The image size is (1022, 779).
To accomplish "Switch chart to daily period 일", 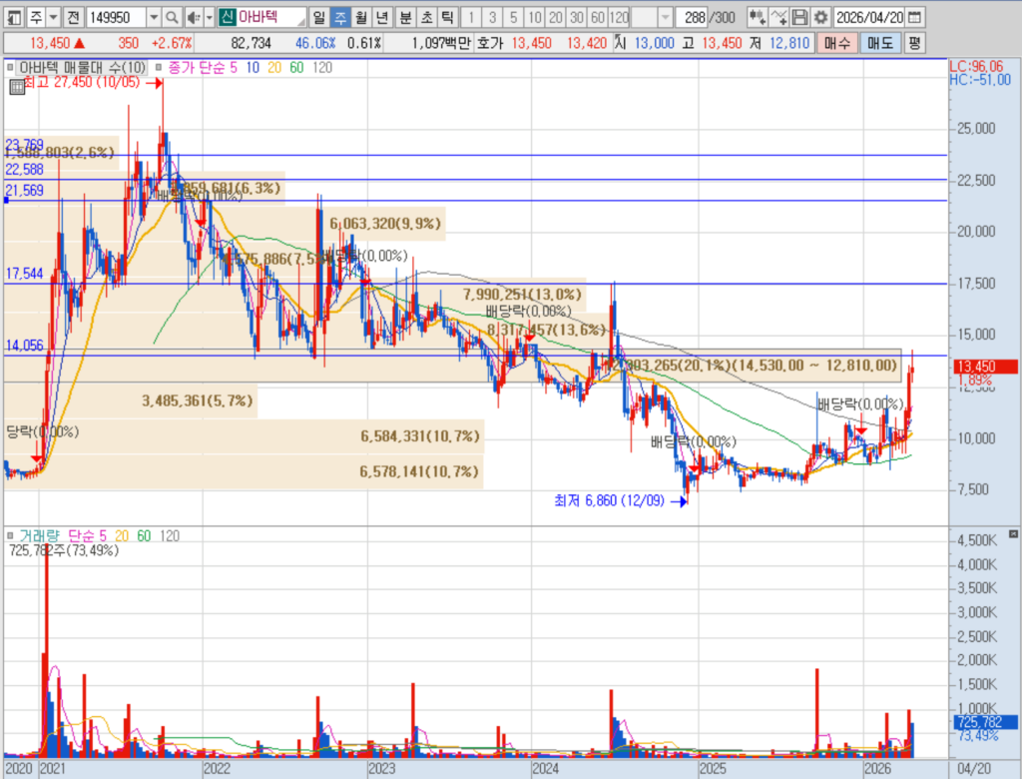I will [x=318, y=17].
